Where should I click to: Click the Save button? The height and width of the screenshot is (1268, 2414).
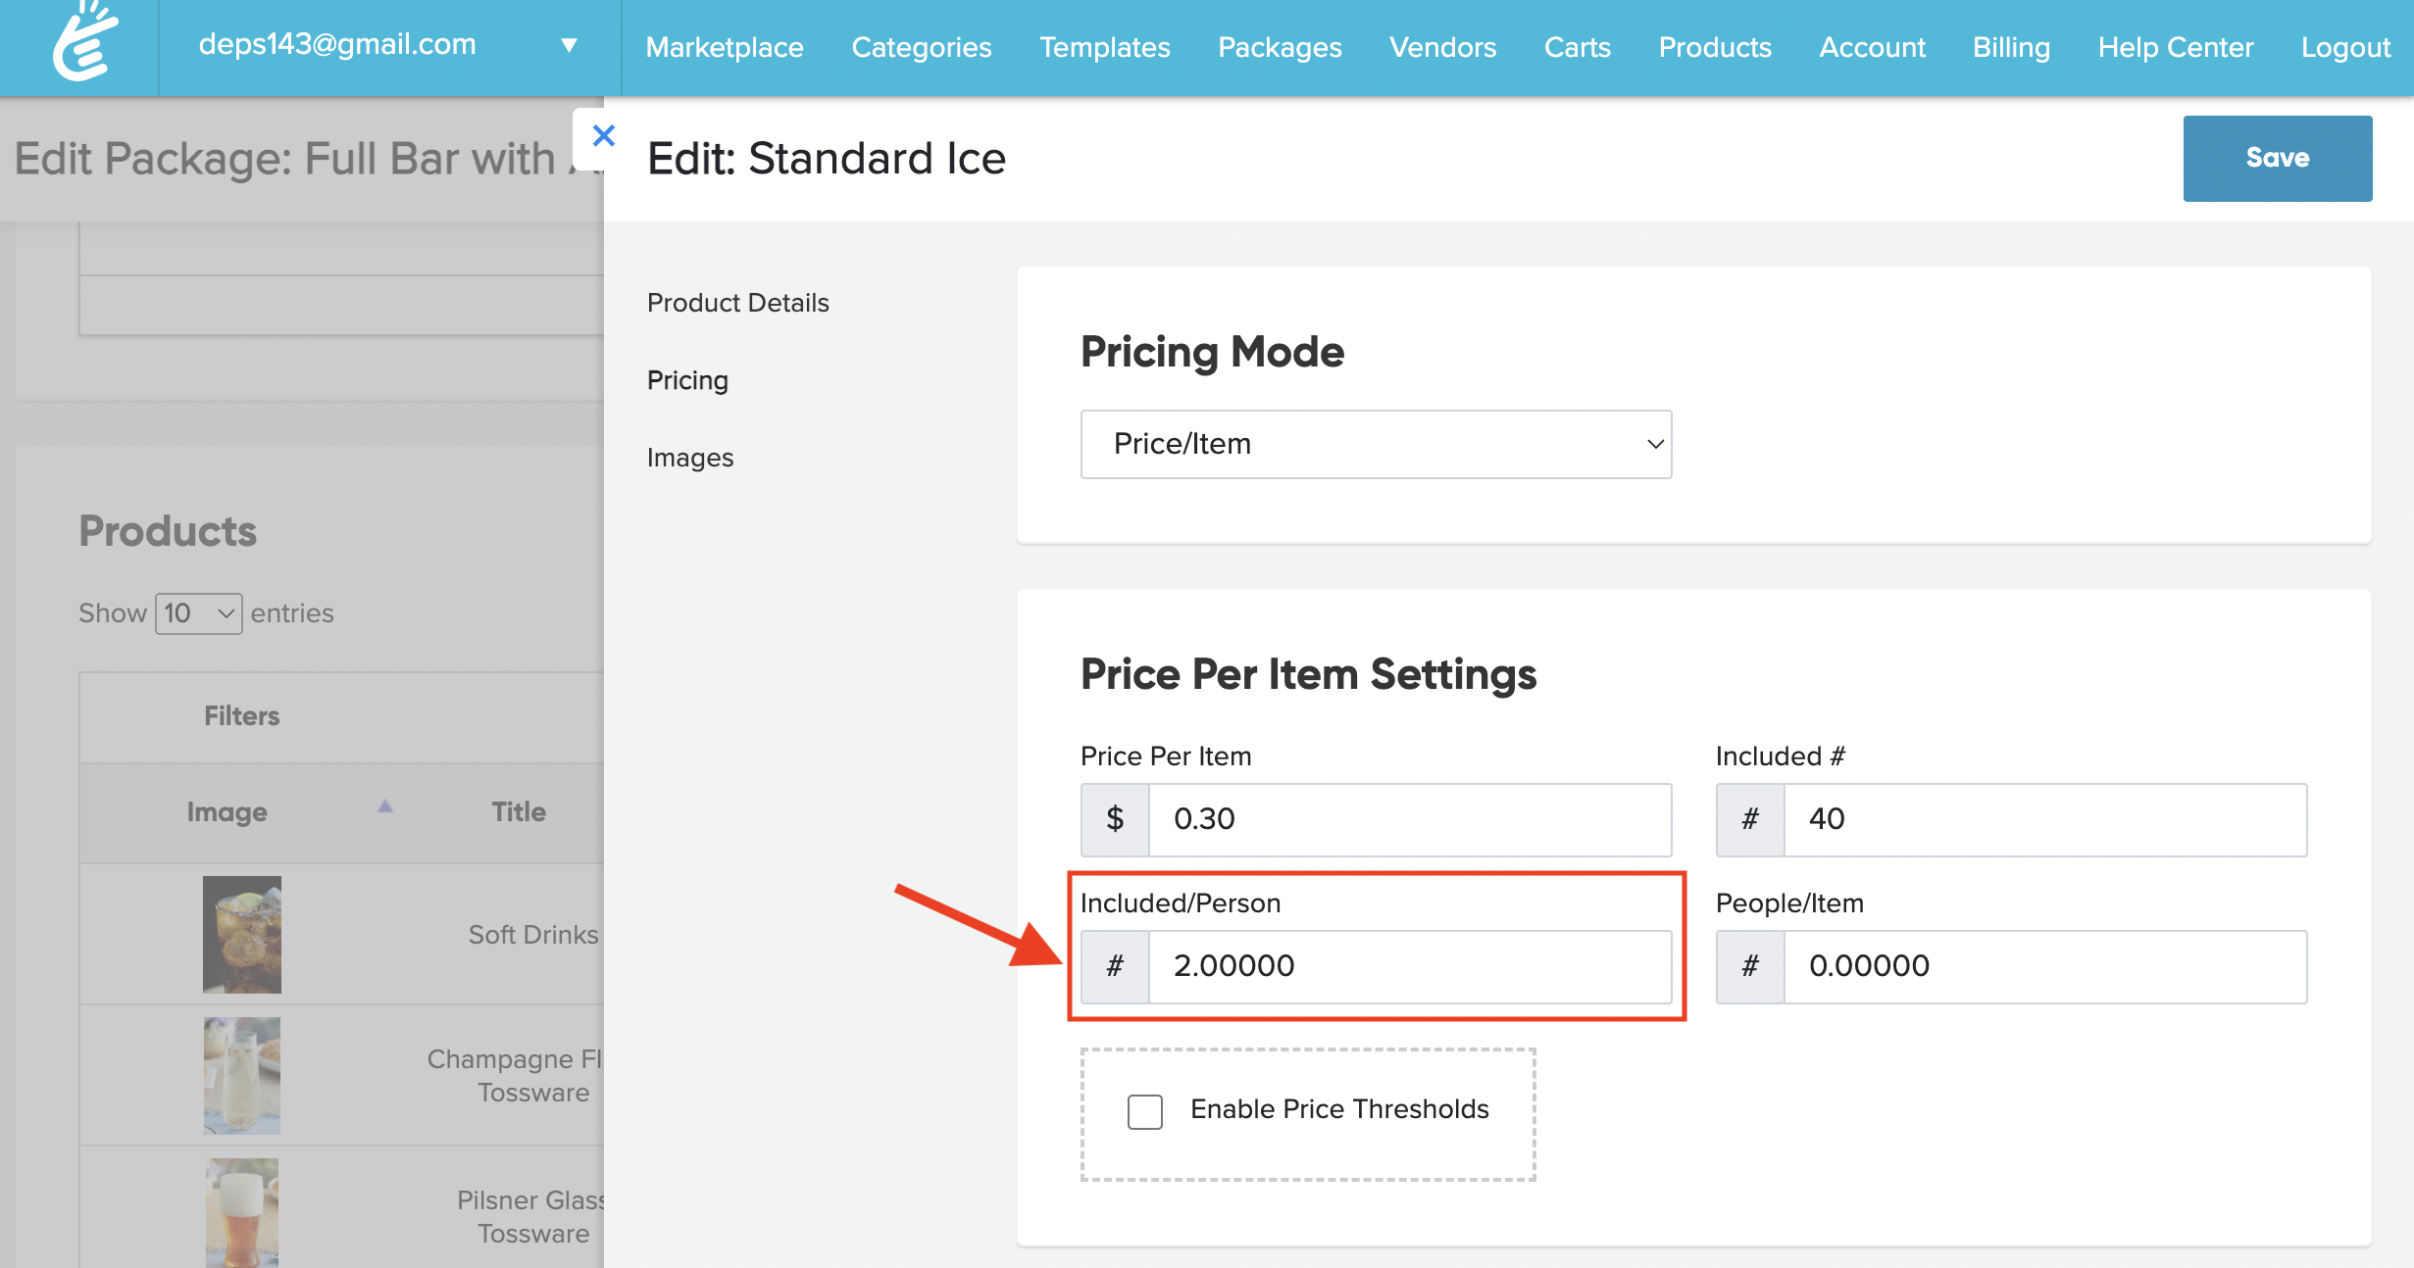[x=2276, y=158]
